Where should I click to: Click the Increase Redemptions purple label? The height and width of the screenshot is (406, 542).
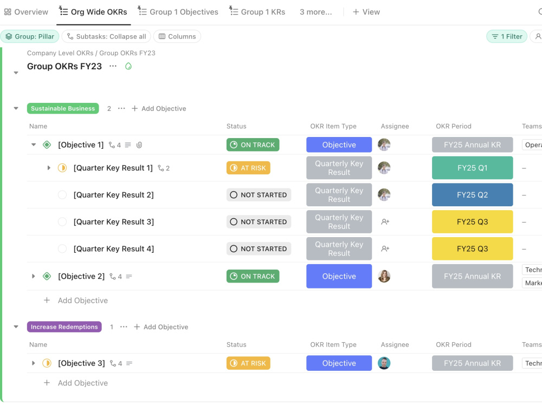(64, 326)
